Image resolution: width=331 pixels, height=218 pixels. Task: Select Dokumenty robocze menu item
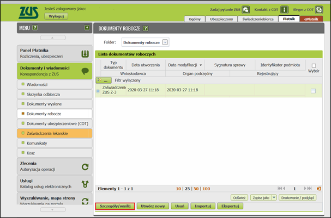pos(55,114)
